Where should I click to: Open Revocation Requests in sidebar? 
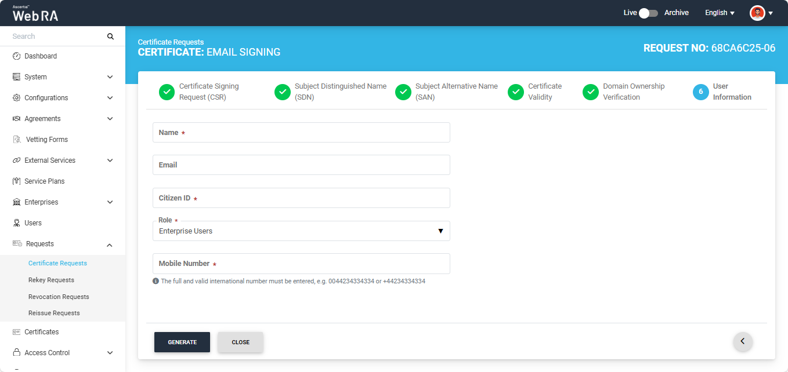59,297
